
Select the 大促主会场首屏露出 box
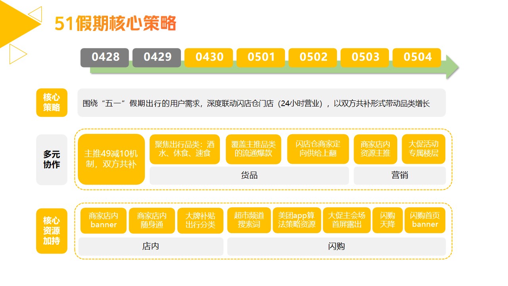click(x=347, y=220)
